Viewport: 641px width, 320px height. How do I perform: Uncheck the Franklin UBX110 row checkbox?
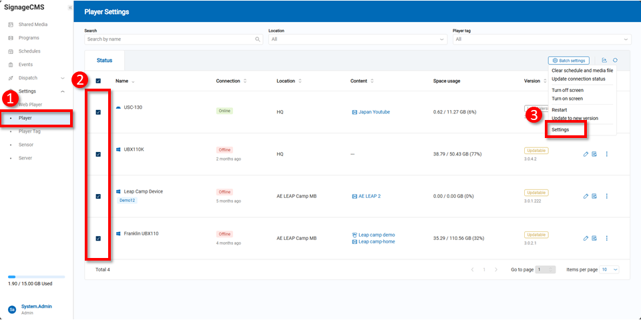point(99,238)
